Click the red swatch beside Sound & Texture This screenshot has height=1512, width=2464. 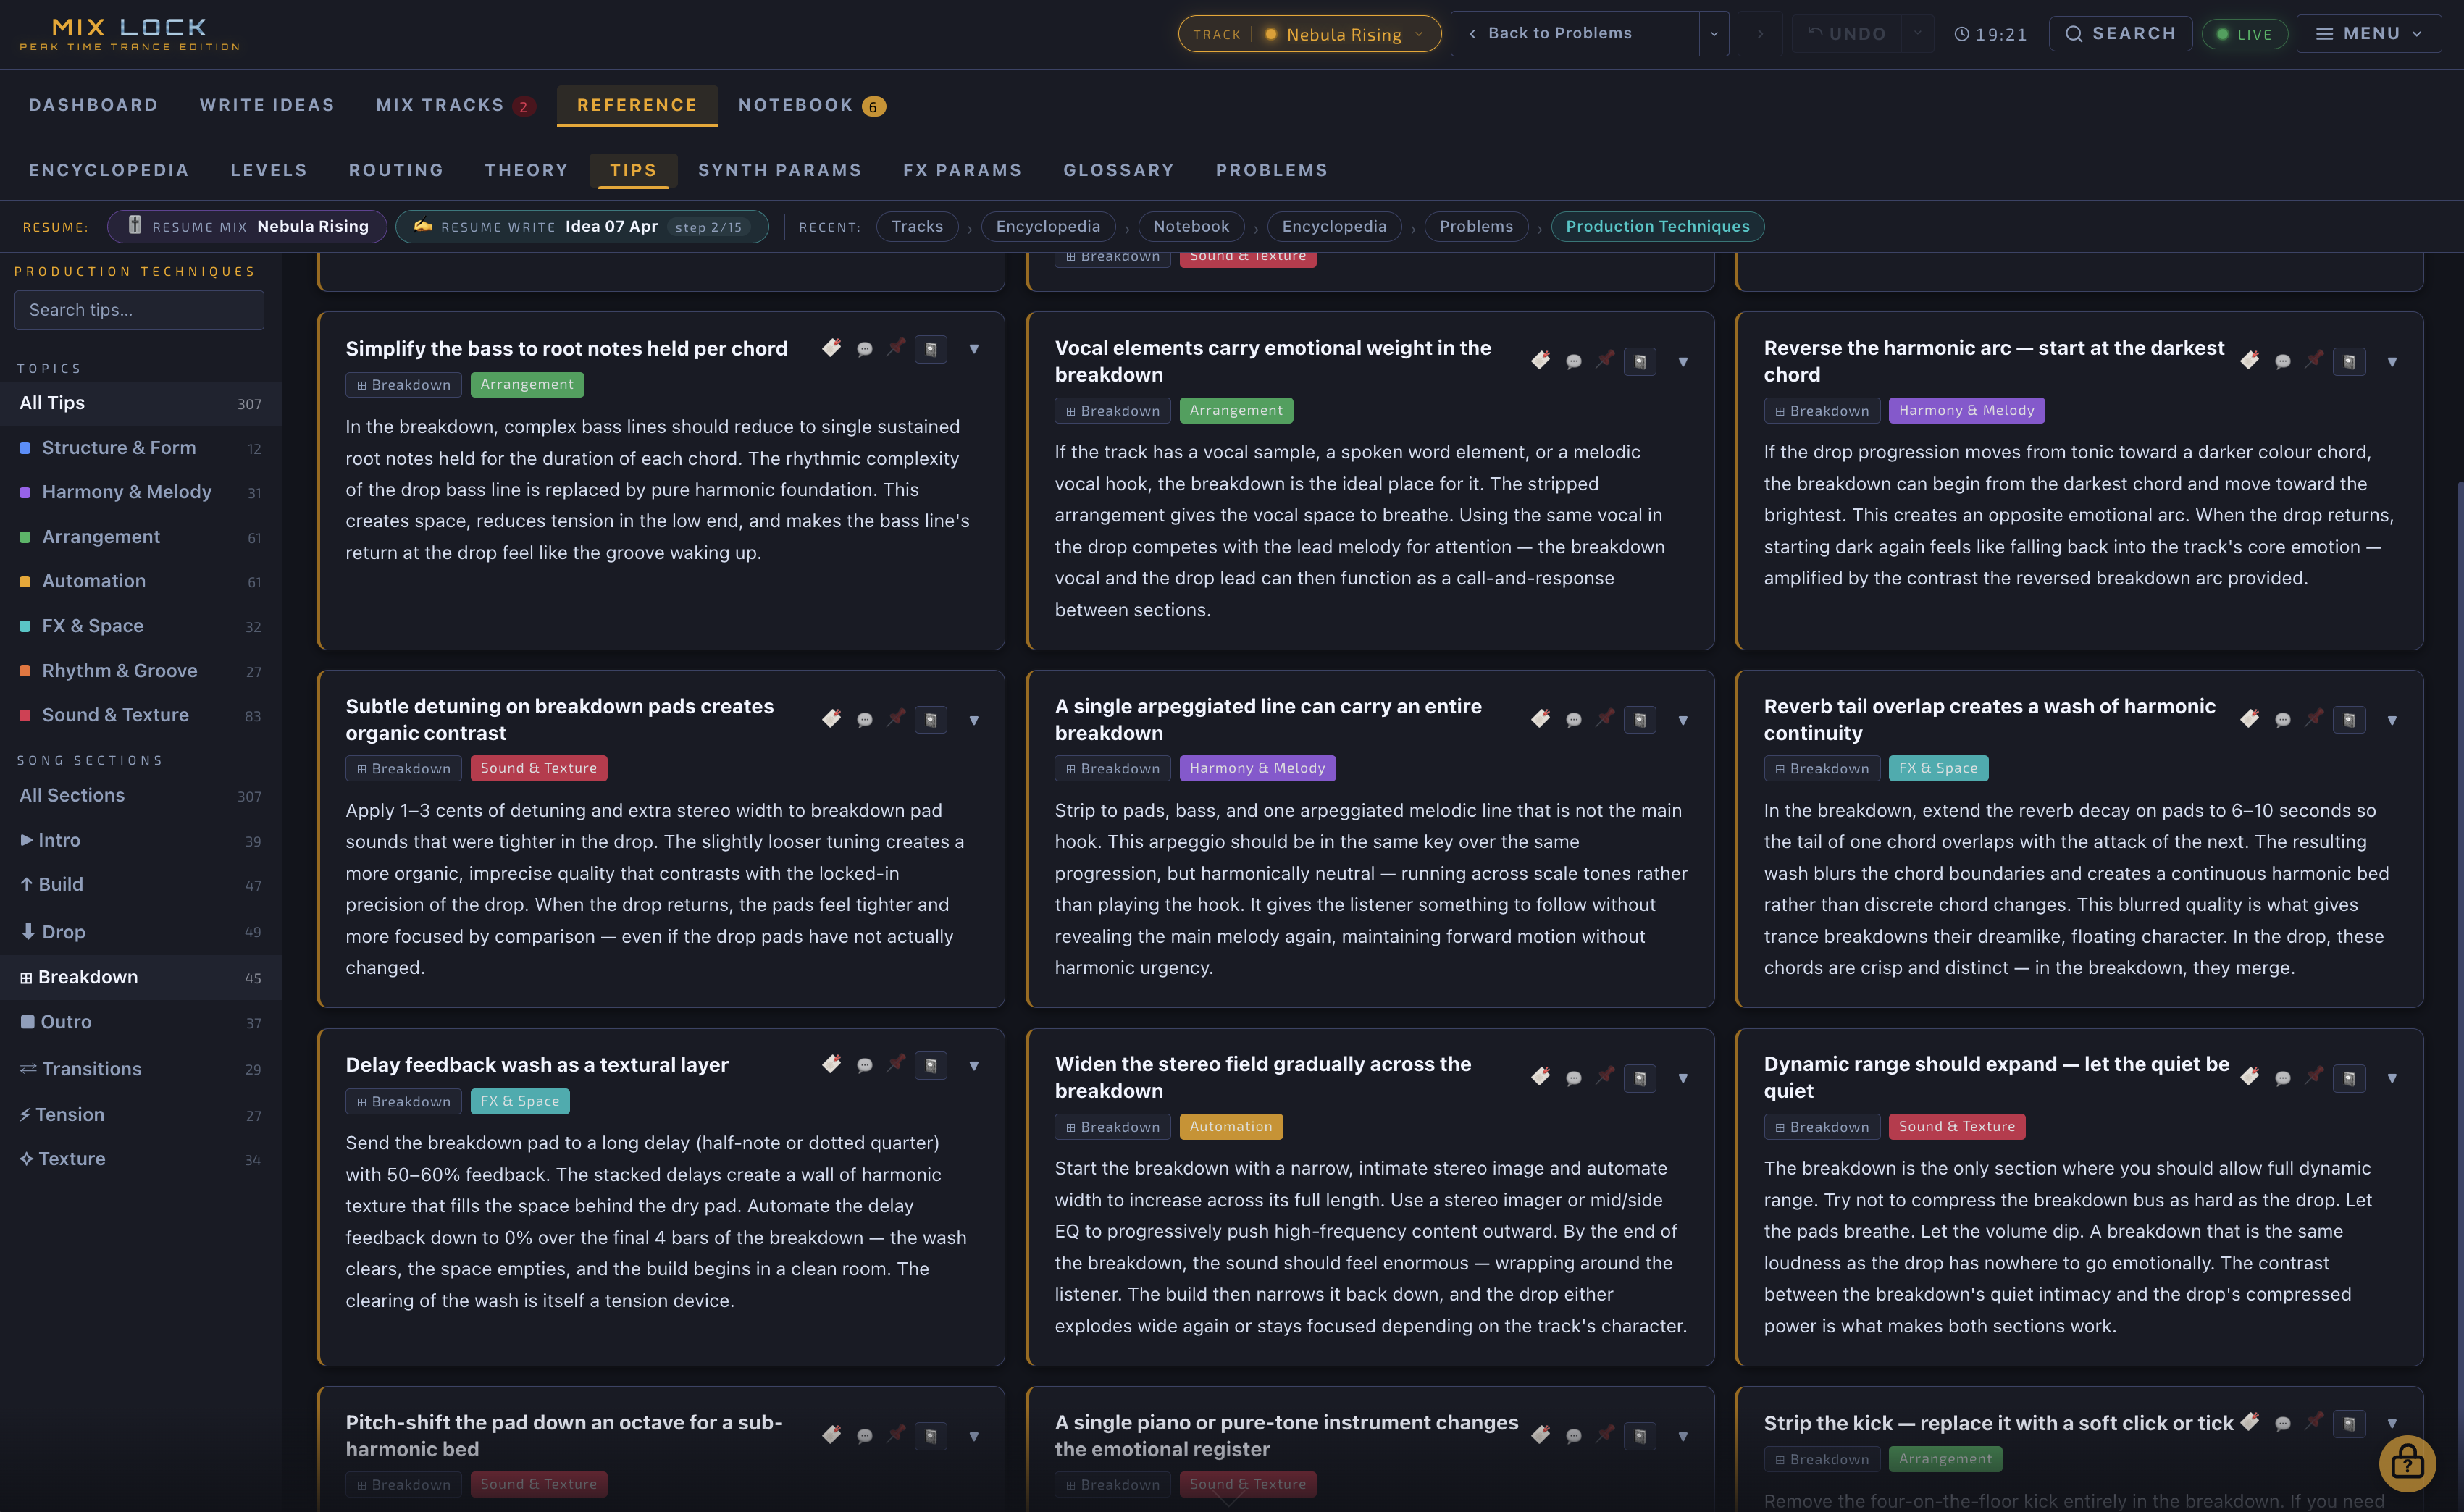pyautogui.click(x=25, y=716)
